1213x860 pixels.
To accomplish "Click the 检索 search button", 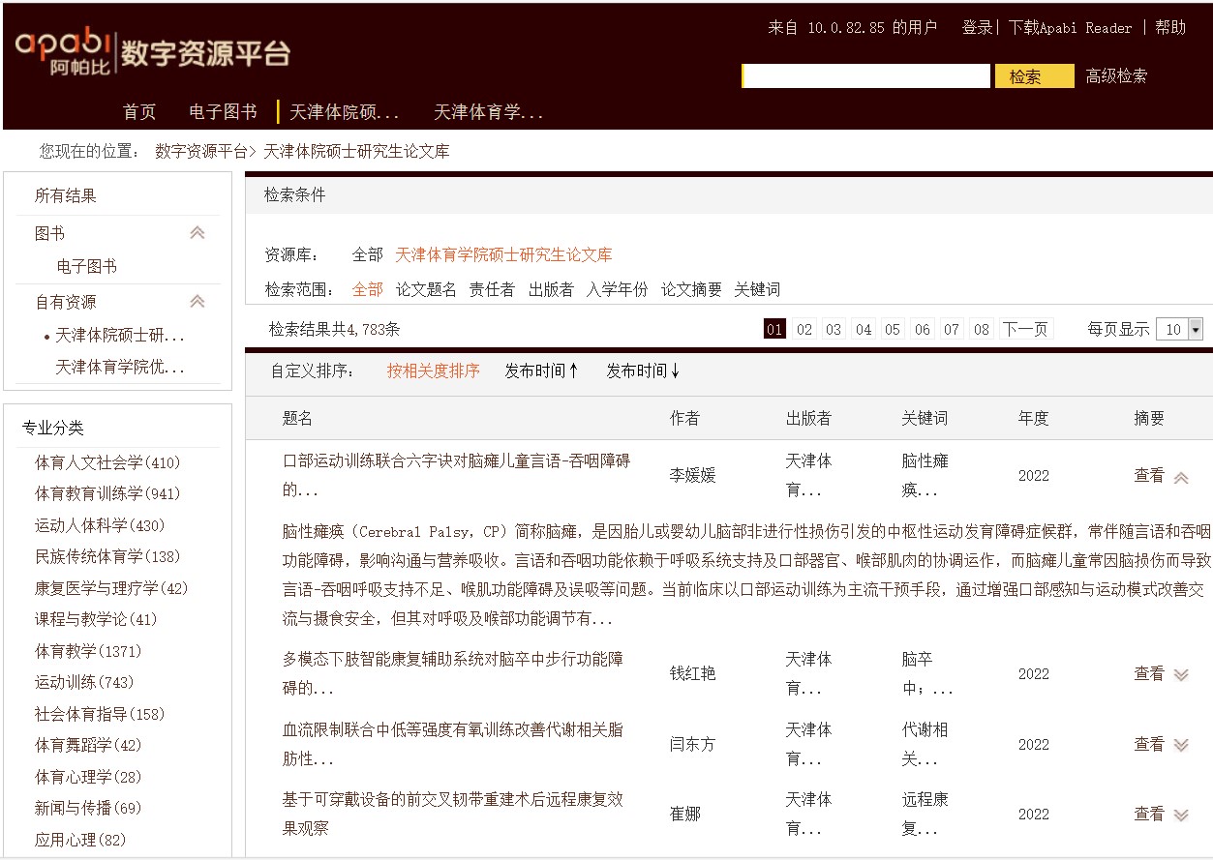I will 1034,76.
